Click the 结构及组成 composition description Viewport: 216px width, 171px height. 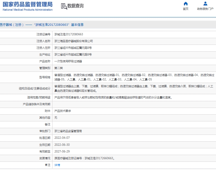[134, 89]
